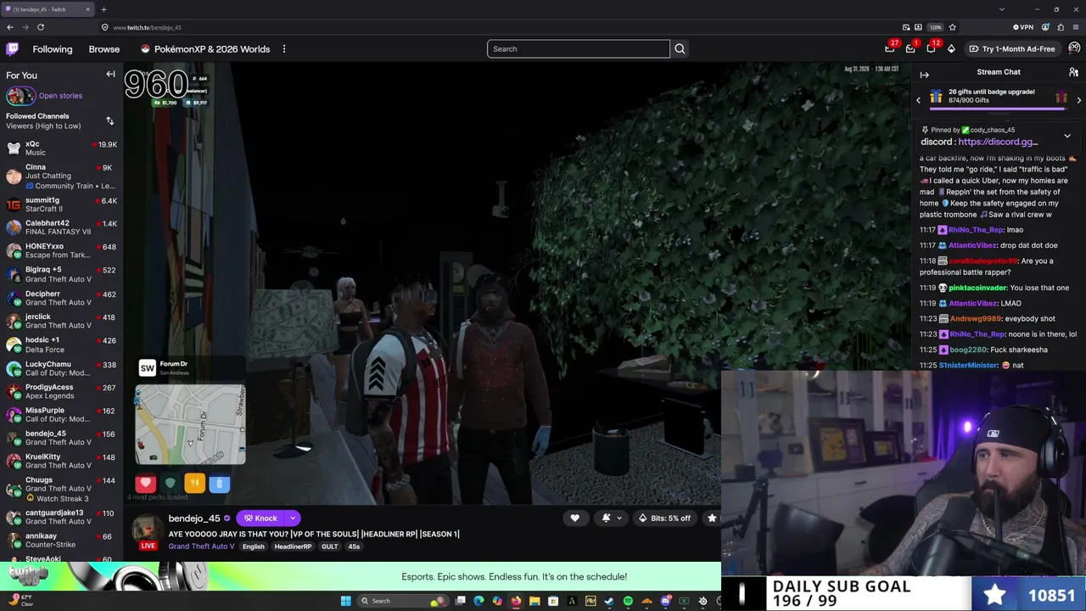Open Steam from the taskbar
This screenshot has height=611, width=1086.
[609, 601]
